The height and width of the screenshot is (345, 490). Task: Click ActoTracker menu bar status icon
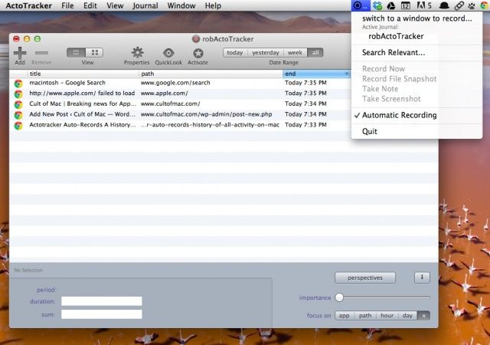pos(361,5)
